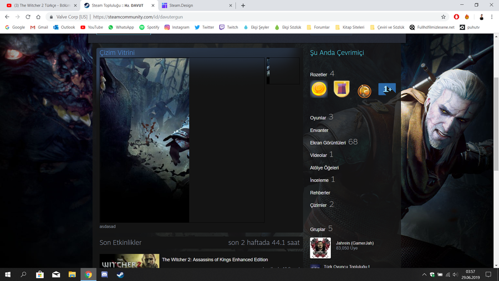Open the small artwork thumbnail beside showcase

pyautogui.click(x=283, y=71)
